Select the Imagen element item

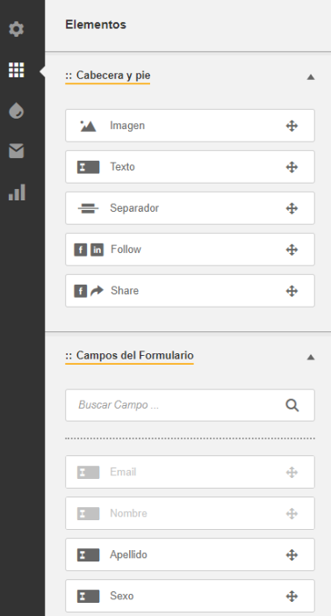coord(190,126)
